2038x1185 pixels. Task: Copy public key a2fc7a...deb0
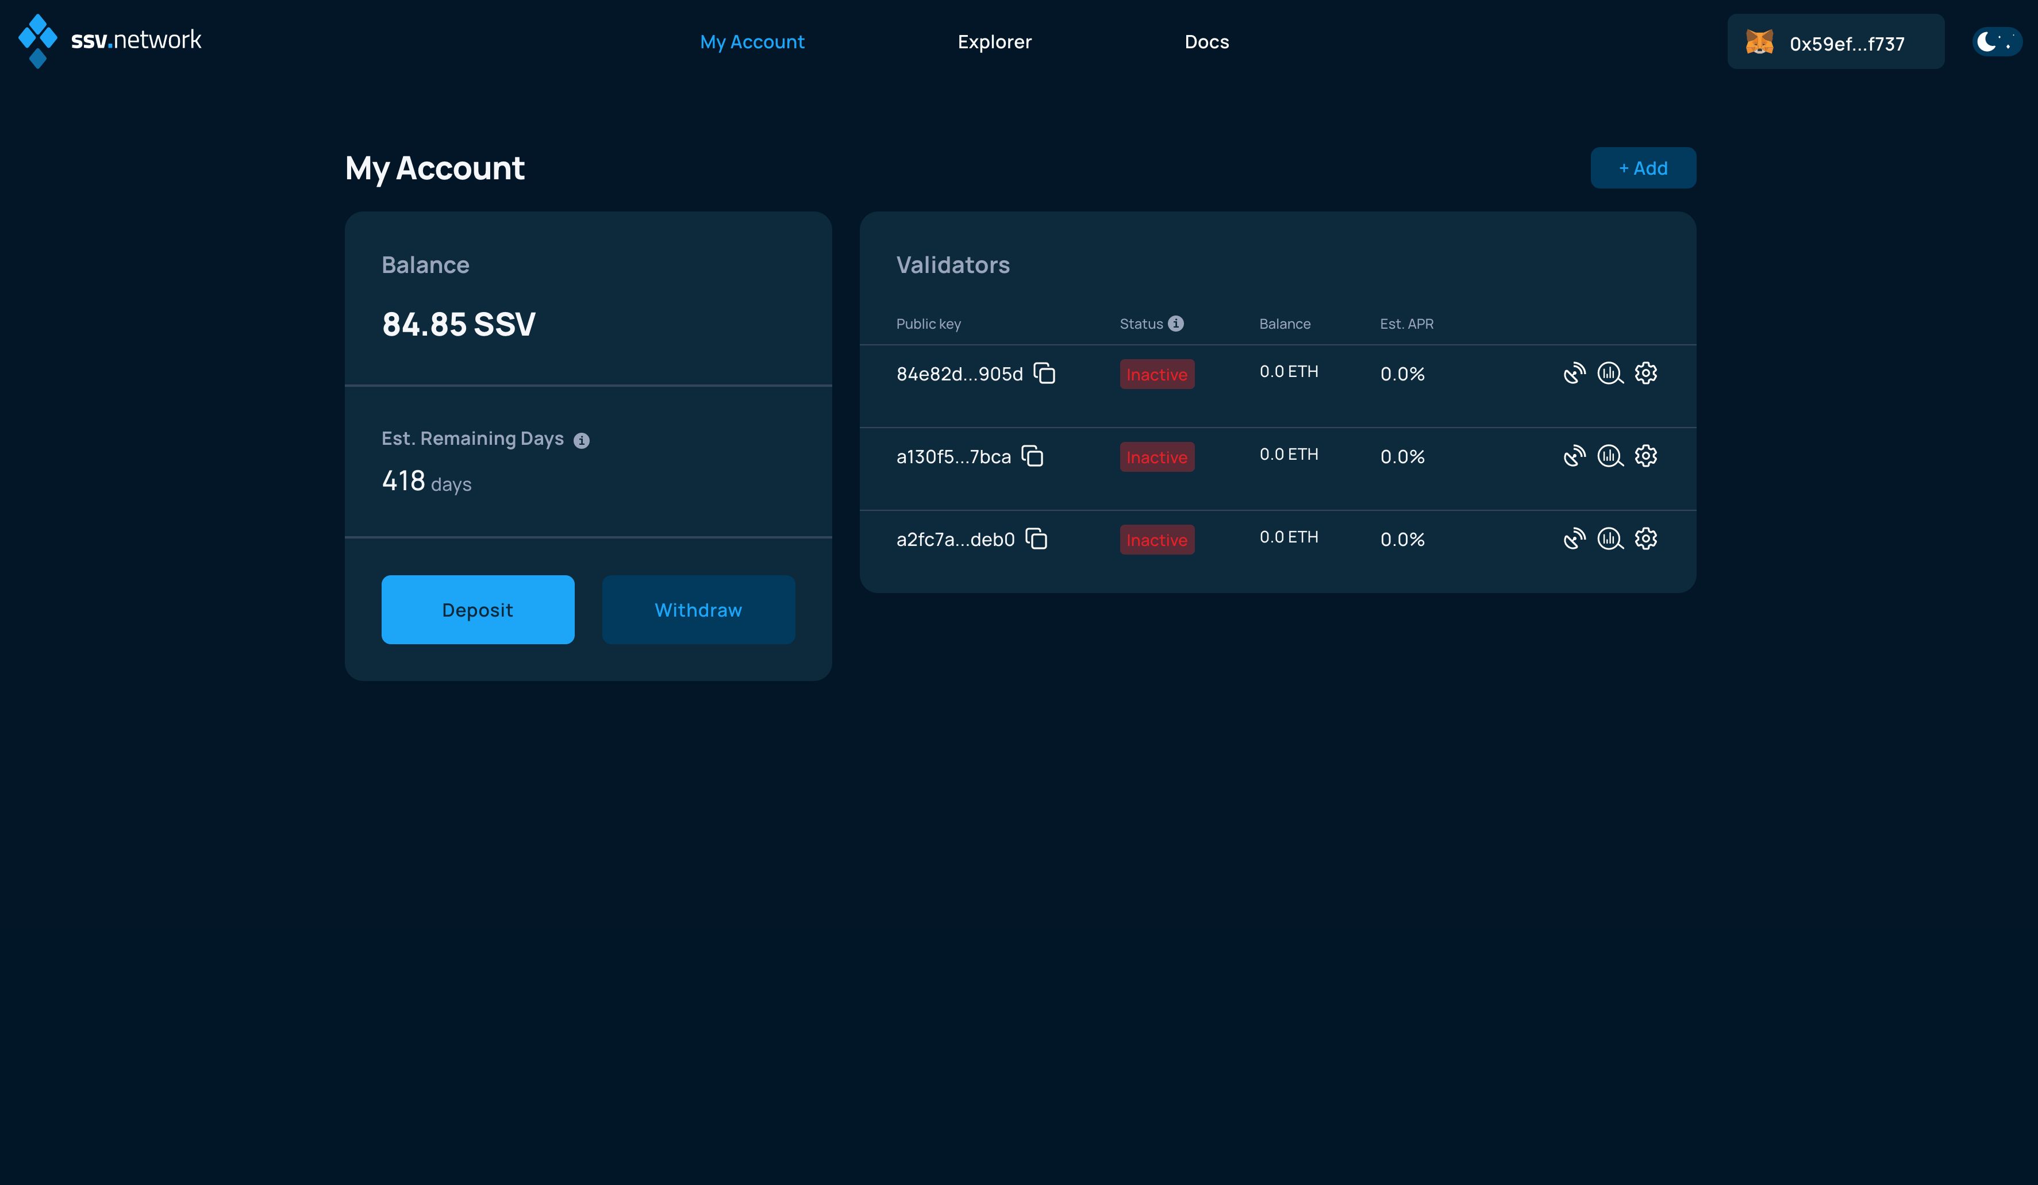[1036, 538]
